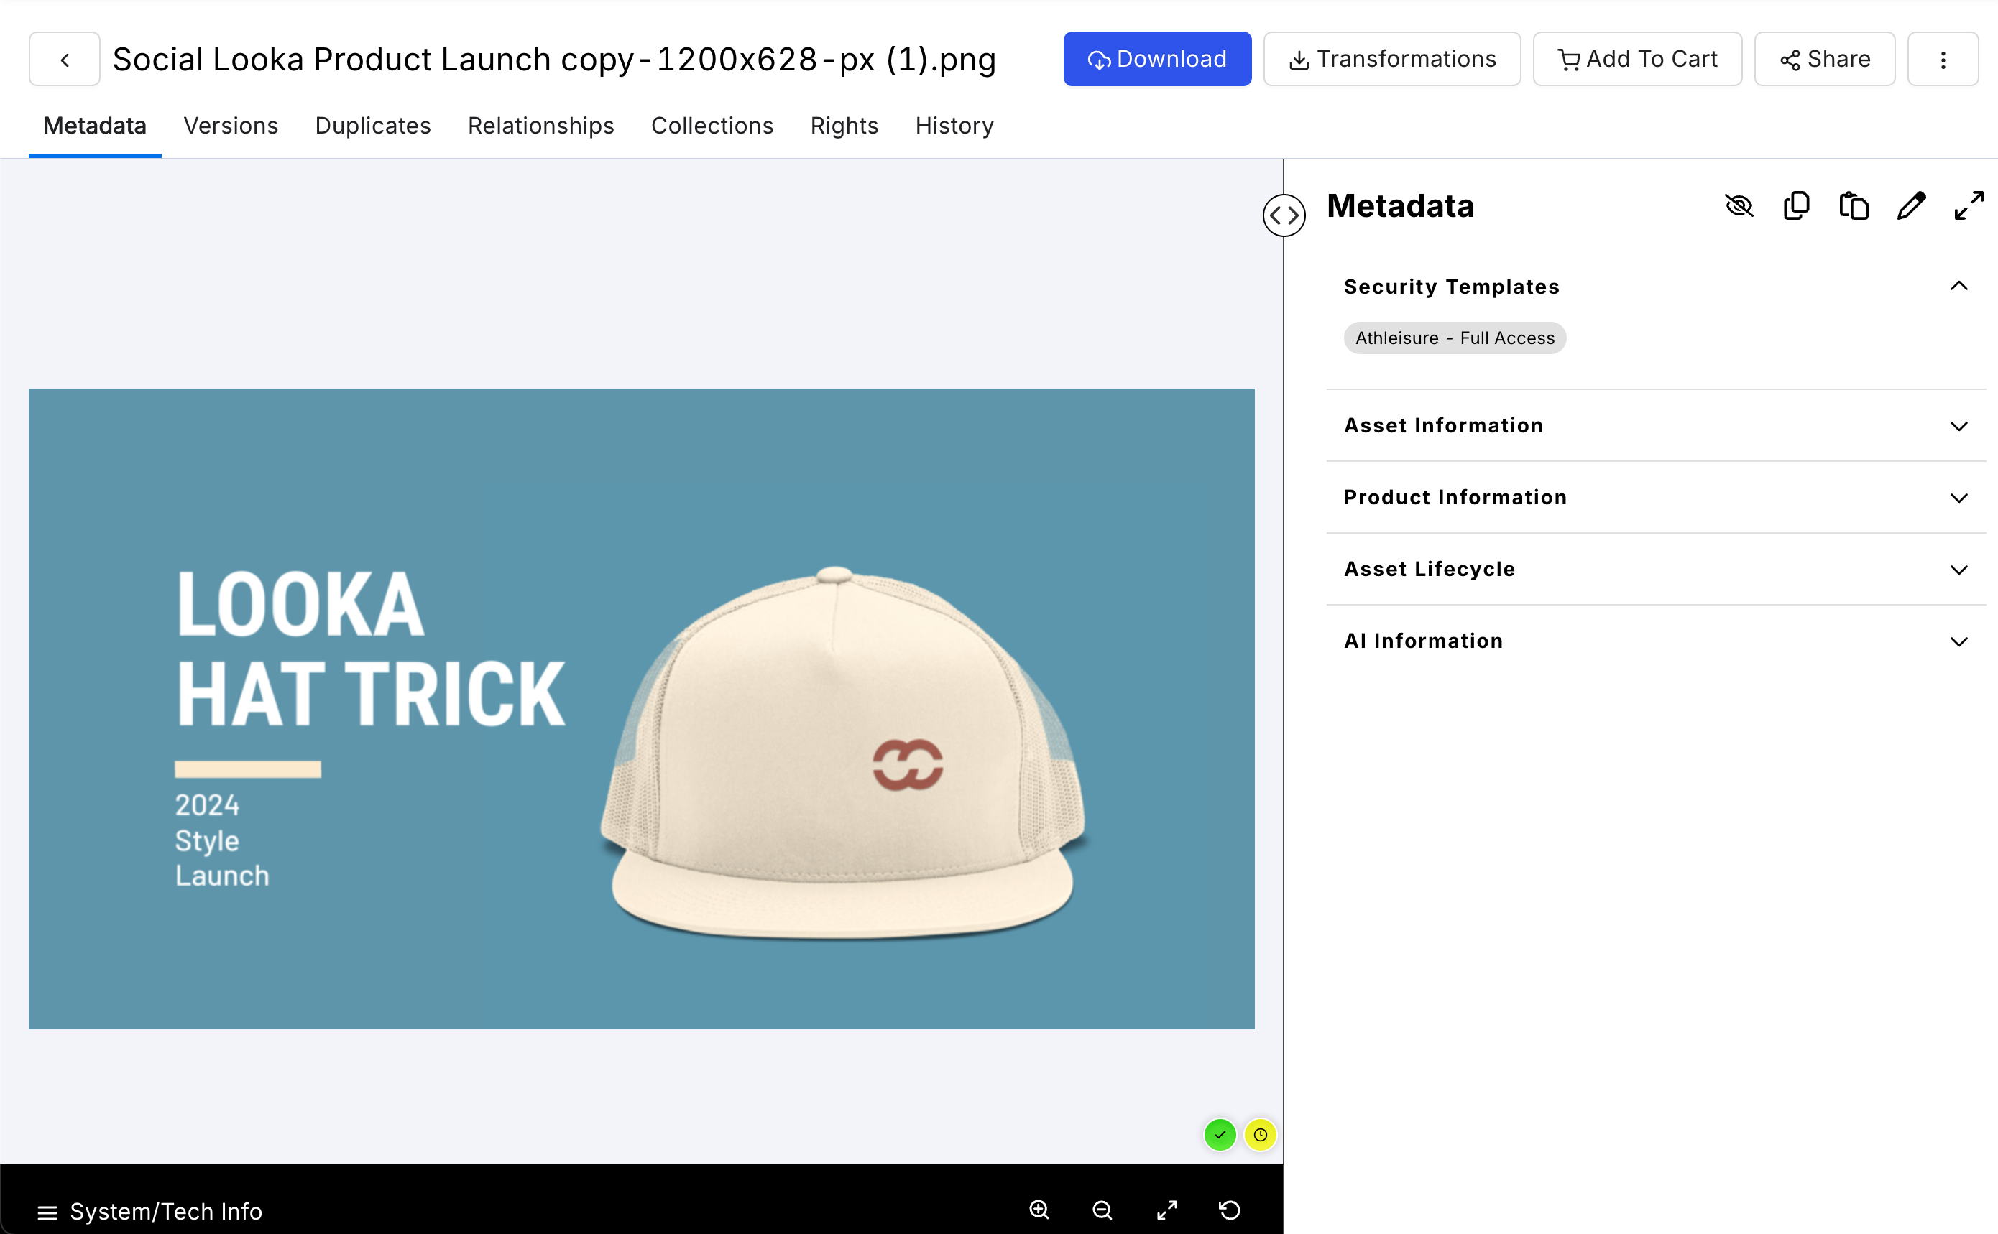Collapse the Security Templates section

(1958, 287)
